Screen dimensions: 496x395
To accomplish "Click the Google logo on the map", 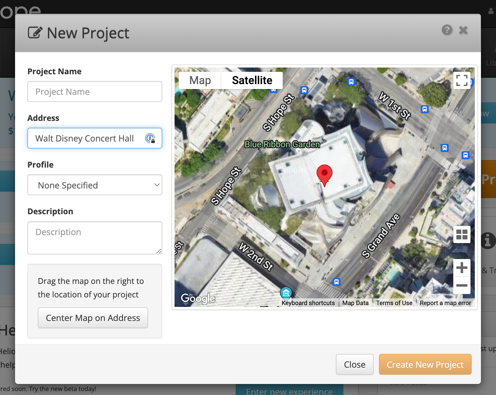I will [198, 298].
